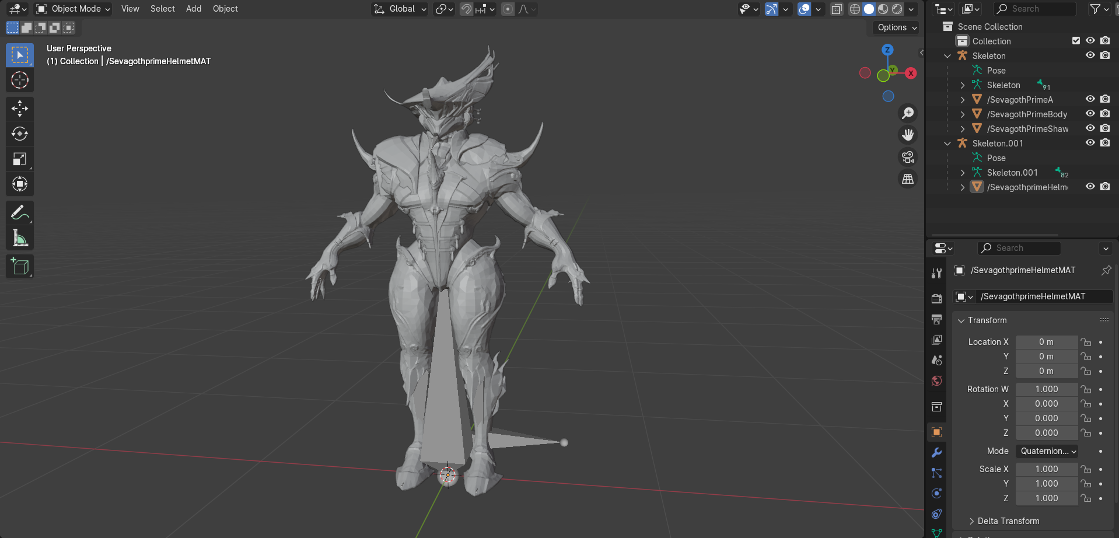
Task: Hide Skeleton.001 in viewport
Action: (x=1090, y=143)
